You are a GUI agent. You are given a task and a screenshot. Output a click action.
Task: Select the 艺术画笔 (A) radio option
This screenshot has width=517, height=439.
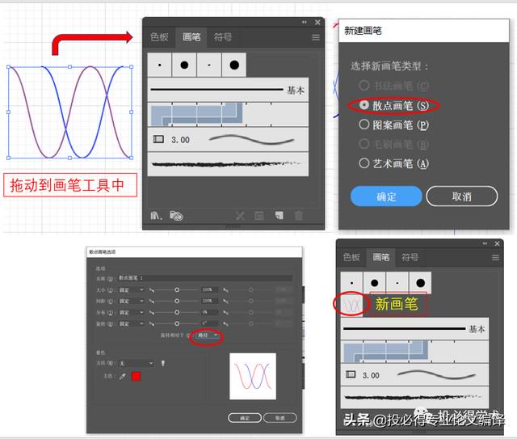coord(364,163)
